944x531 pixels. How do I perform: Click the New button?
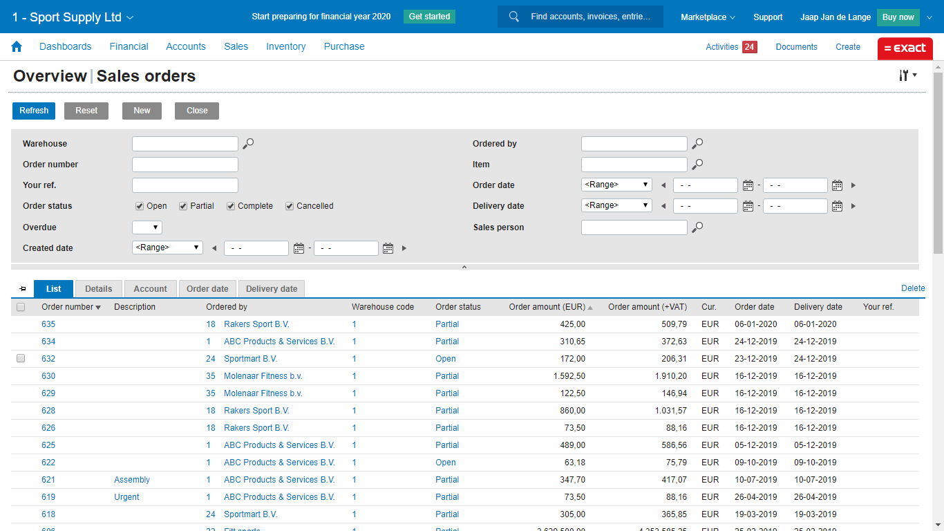tap(142, 111)
